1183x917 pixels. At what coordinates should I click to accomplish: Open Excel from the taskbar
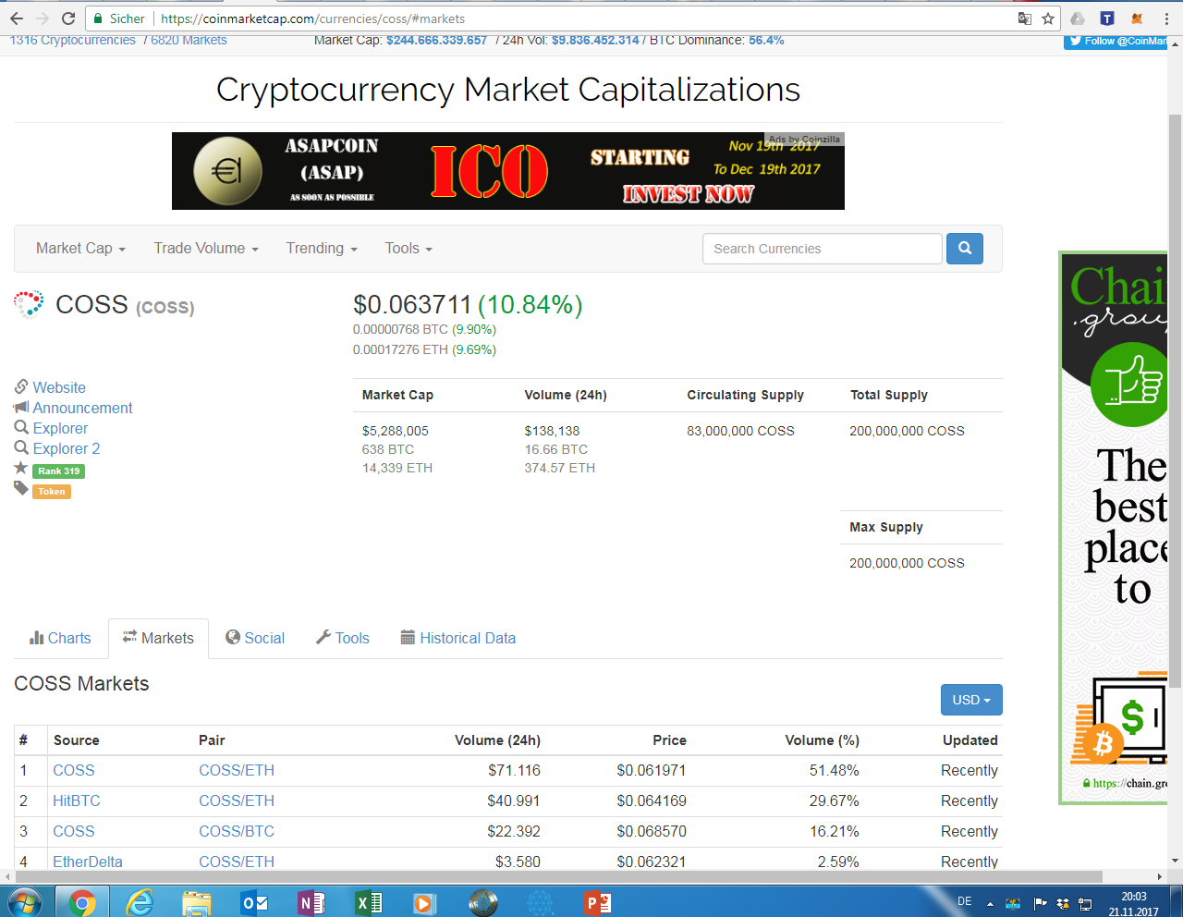pos(369,902)
